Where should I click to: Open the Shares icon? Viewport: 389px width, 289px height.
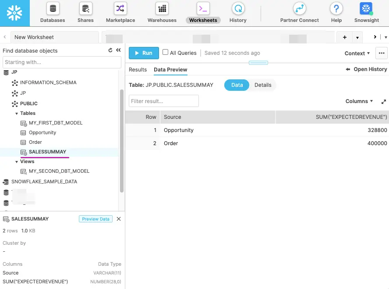(85, 9)
